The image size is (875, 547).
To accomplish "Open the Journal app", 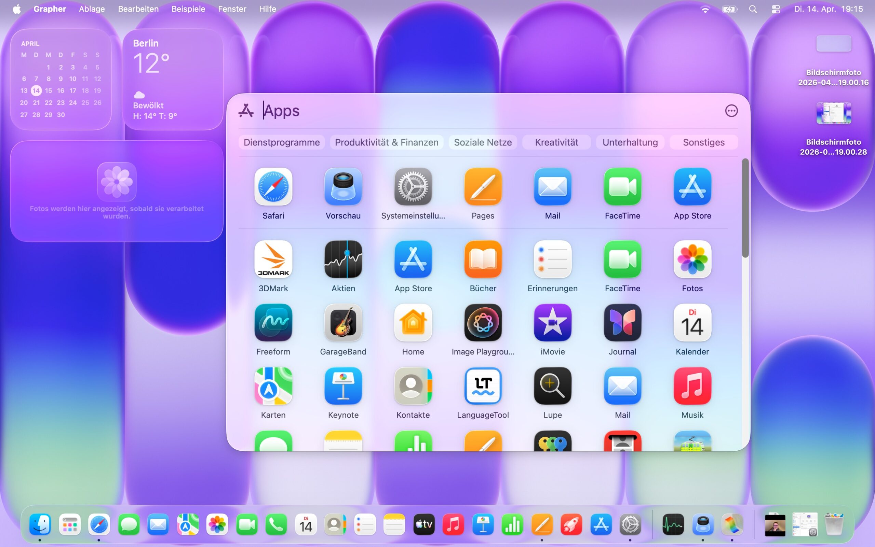I will coord(622,323).
